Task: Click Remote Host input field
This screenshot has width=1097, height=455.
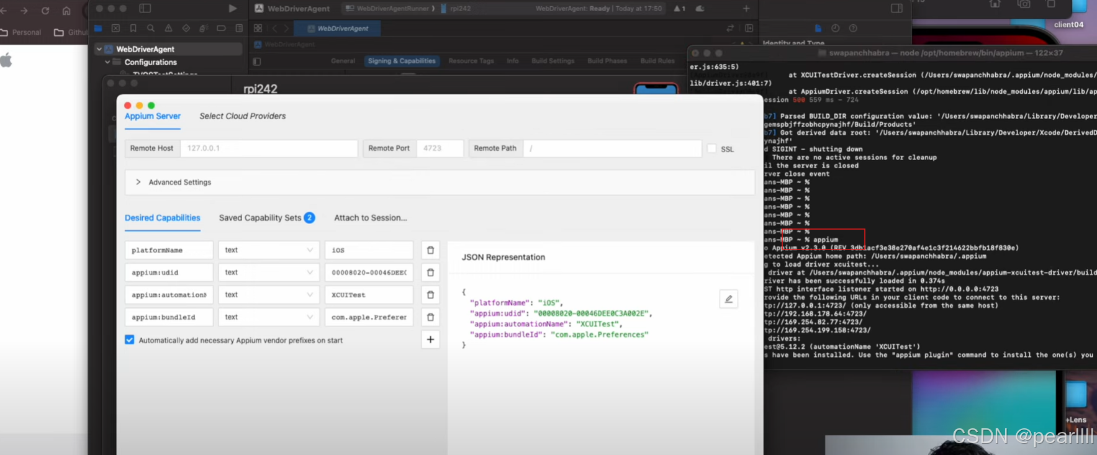Action: coord(269,148)
